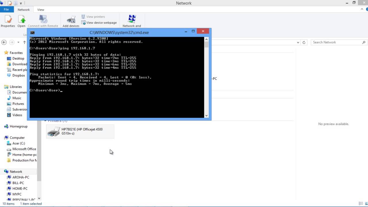Select Libraries in navigation pane

click(x=16, y=87)
